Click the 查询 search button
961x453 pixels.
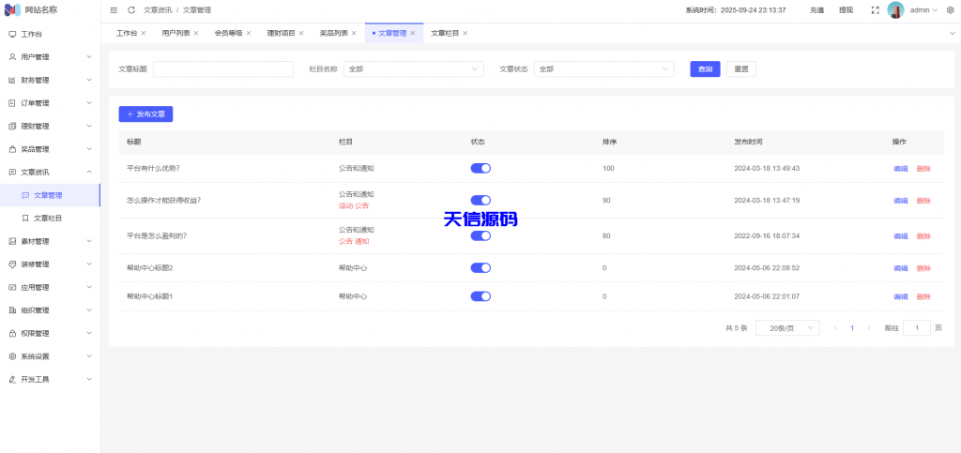[705, 68]
